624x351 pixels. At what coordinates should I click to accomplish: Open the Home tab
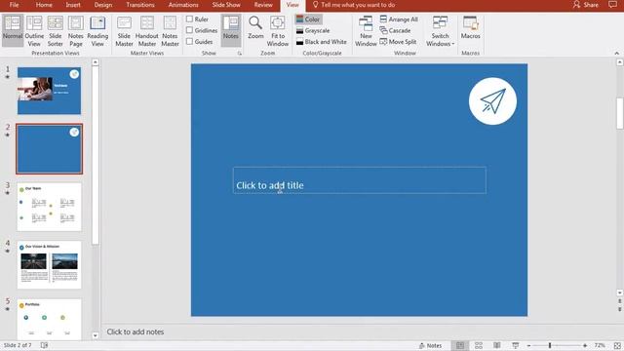pos(44,5)
